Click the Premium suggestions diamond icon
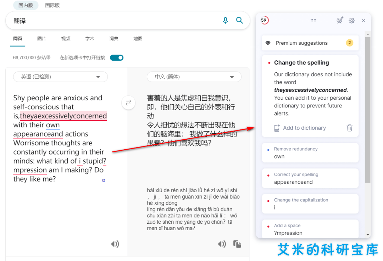Screen dimensions: 383x261 pos(268,43)
